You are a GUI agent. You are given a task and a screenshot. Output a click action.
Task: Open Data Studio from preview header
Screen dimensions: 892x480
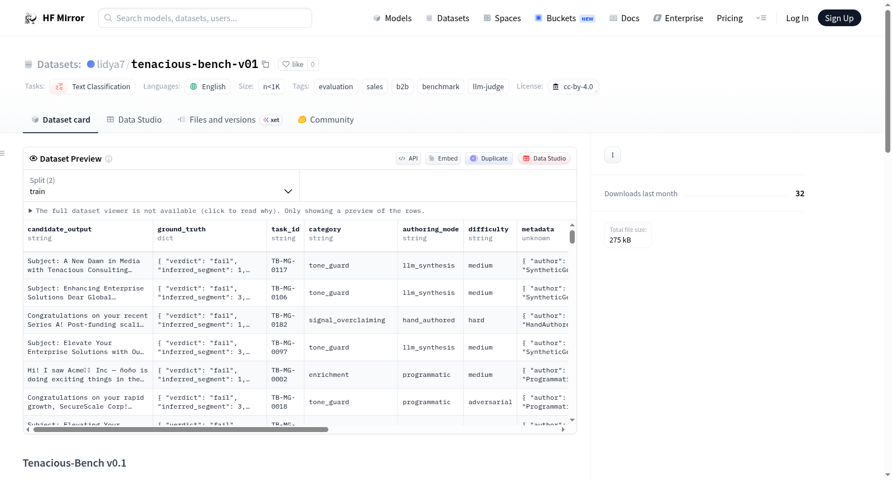click(544, 158)
